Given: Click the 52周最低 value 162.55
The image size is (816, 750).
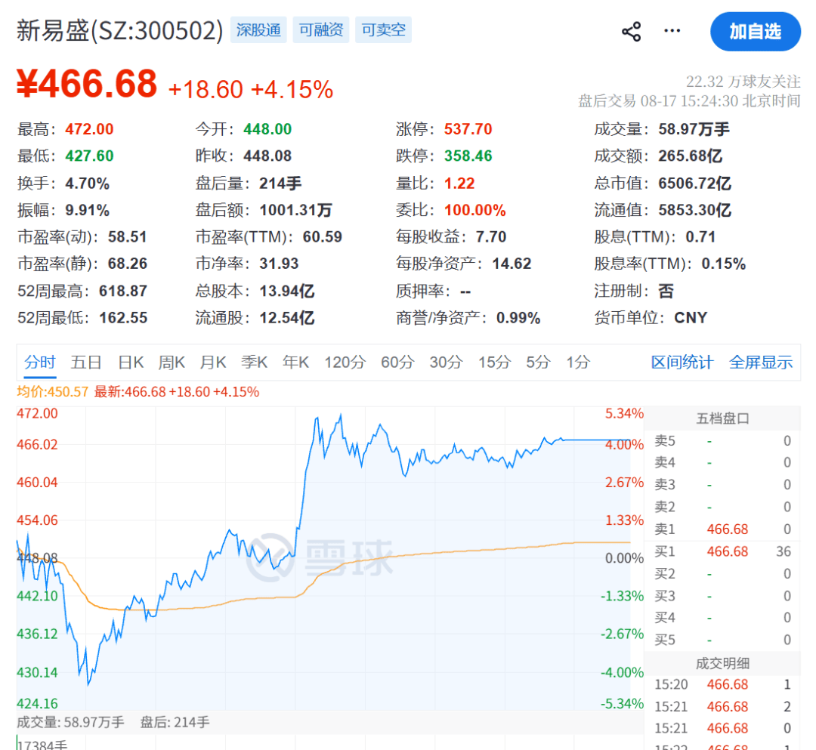Looking at the screenshot, I should pyautogui.click(x=123, y=318).
